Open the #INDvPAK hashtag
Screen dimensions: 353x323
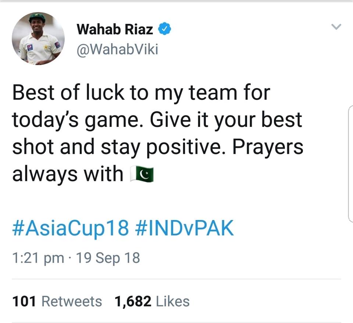tap(184, 228)
